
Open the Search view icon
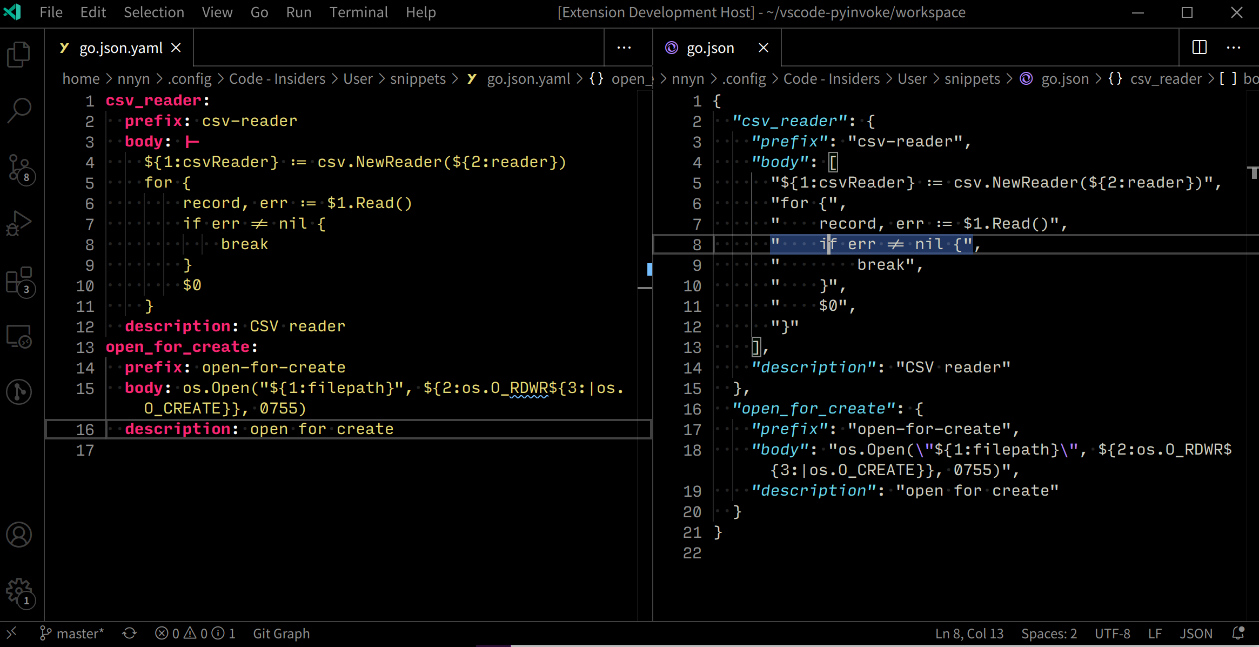(19, 110)
